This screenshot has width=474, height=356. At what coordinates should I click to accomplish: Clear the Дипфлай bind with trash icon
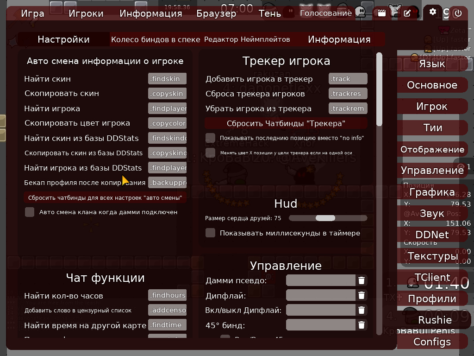point(361,295)
